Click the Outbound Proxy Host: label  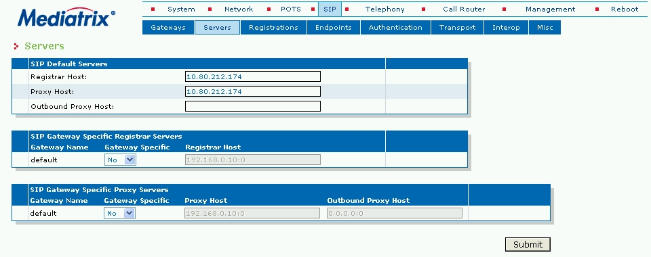(73, 106)
